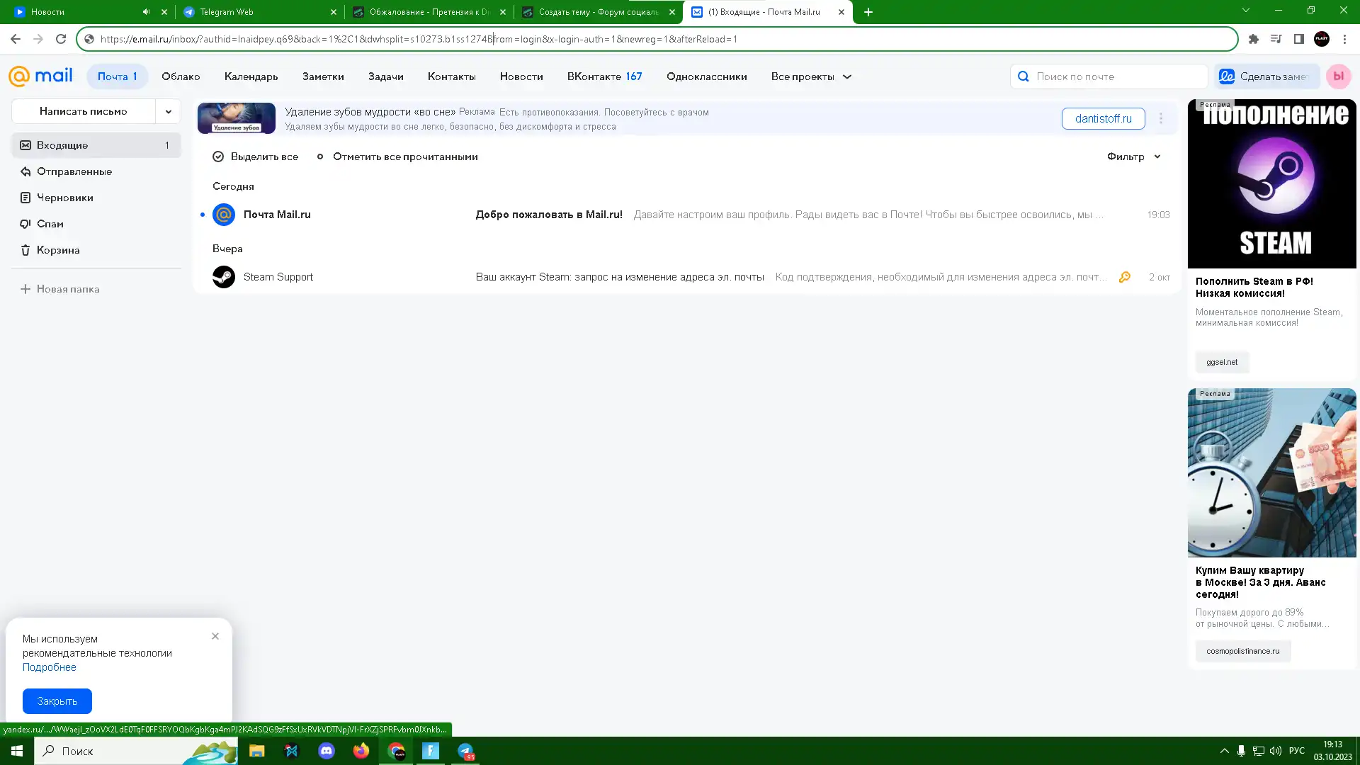Screen dimensions: 1360x765
Task: Select all messages with Выделить все
Action: click(x=255, y=157)
